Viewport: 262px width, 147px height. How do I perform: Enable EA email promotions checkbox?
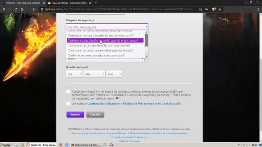point(68,91)
